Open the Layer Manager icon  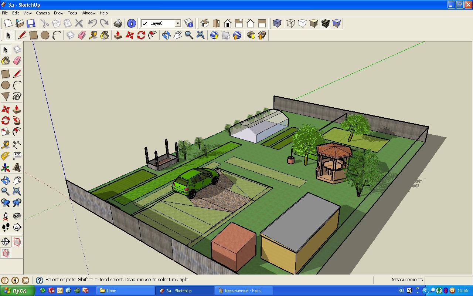pyautogui.click(x=189, y=23)
